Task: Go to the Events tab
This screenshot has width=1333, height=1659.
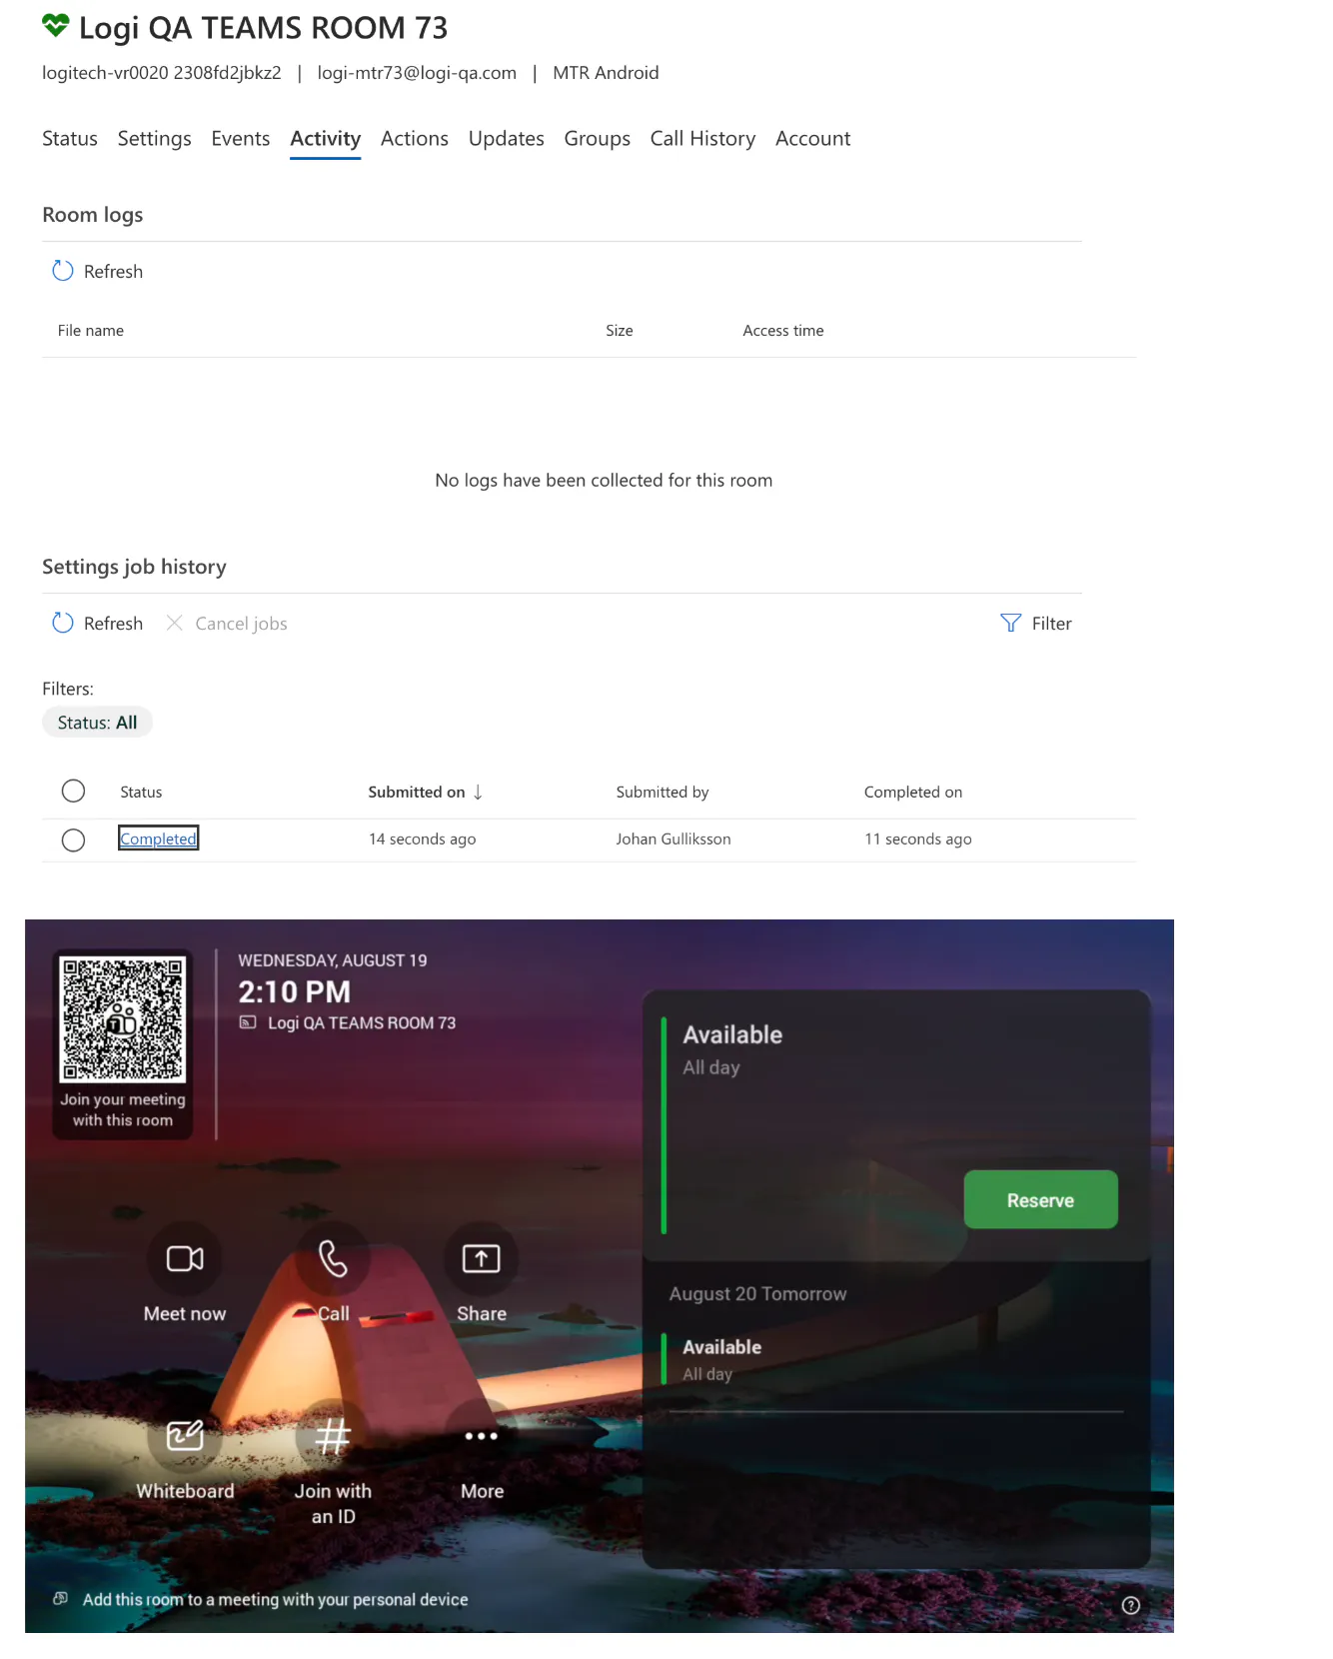Action: (x=241, y=139)
